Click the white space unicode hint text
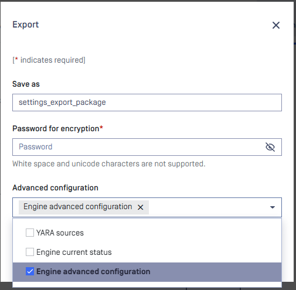This screenshot has height=290, width=296. [109, 164]
